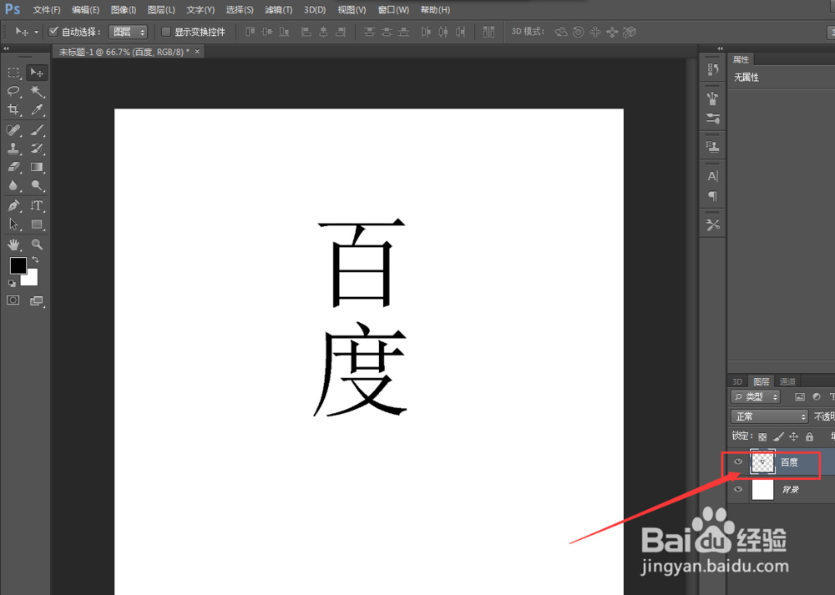Select the Zoom tool

tap(37, 245)
